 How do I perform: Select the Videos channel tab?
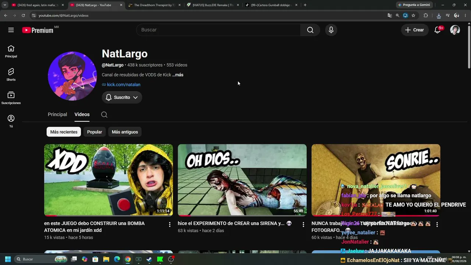(x=82, y=114)
